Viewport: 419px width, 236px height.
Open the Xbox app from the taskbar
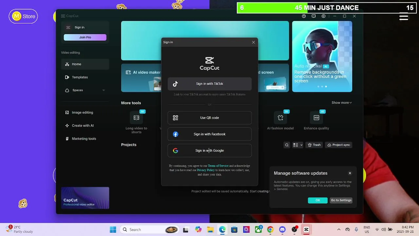[258, 229]
